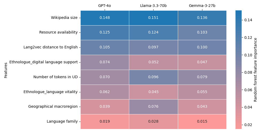Screen dimensions: 267x133
Task: Click the Resource availability row label
Action: (x=58, y=32)
